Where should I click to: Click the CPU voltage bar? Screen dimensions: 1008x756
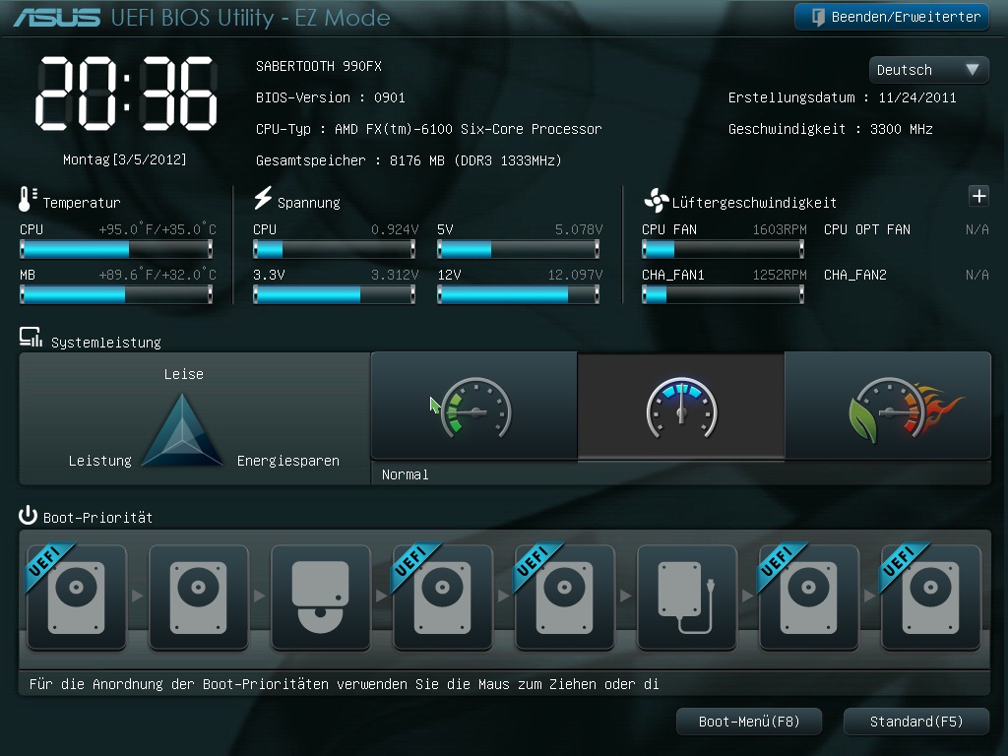(334, 249)
